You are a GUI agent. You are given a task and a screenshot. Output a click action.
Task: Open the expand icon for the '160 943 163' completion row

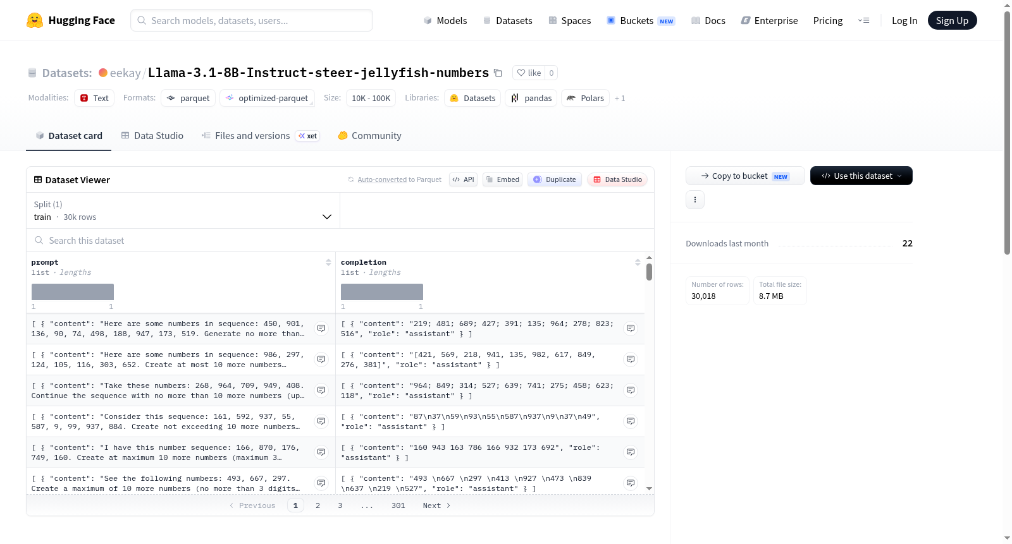coord(631,452)
